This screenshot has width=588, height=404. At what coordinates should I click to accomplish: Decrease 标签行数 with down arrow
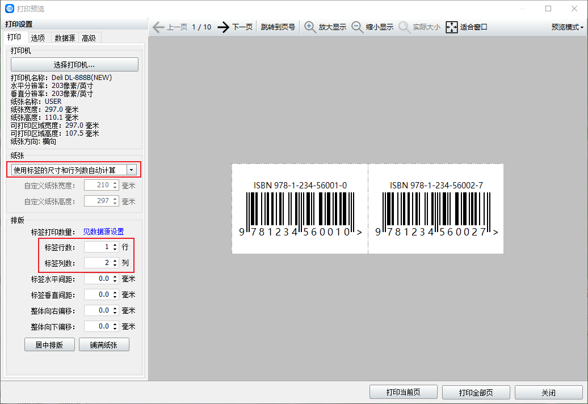pos(115,250)
